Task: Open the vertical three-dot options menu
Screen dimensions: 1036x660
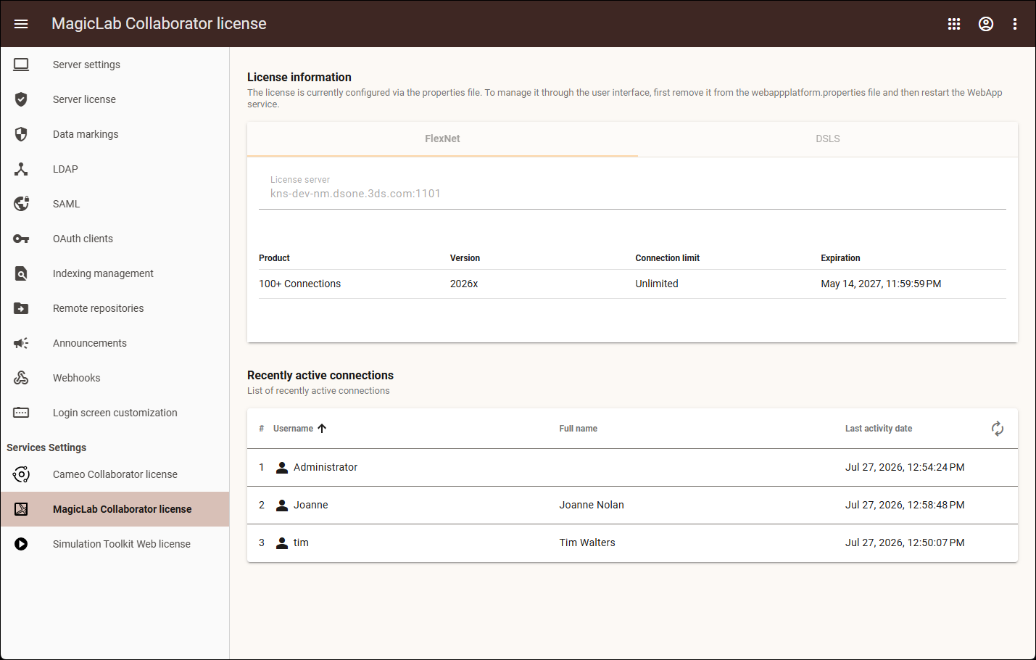Action: click(1015, 24)
